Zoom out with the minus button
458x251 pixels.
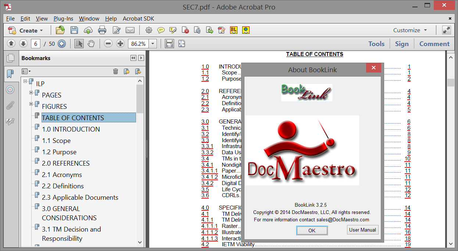tap(108, 44)
